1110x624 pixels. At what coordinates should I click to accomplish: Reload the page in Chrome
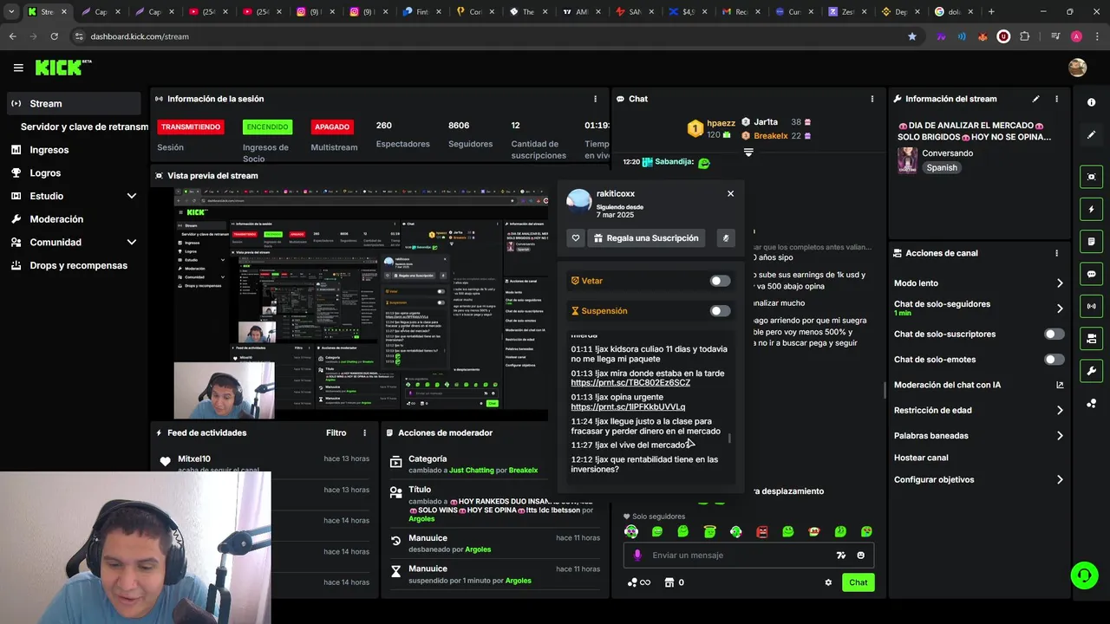[54, 36]
